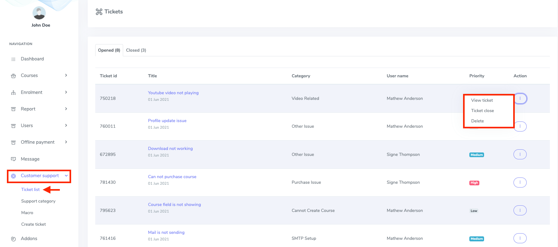The width and height of the screenshot is (558, 247).
Task: Select View ticket from the action menu
Action: tap(482, 100)
